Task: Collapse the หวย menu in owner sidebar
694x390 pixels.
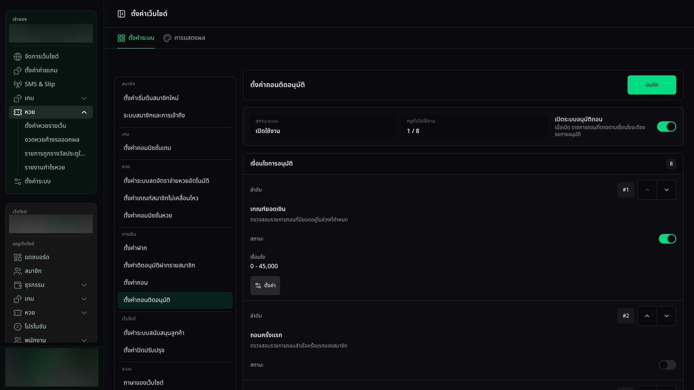Action: 84,112
